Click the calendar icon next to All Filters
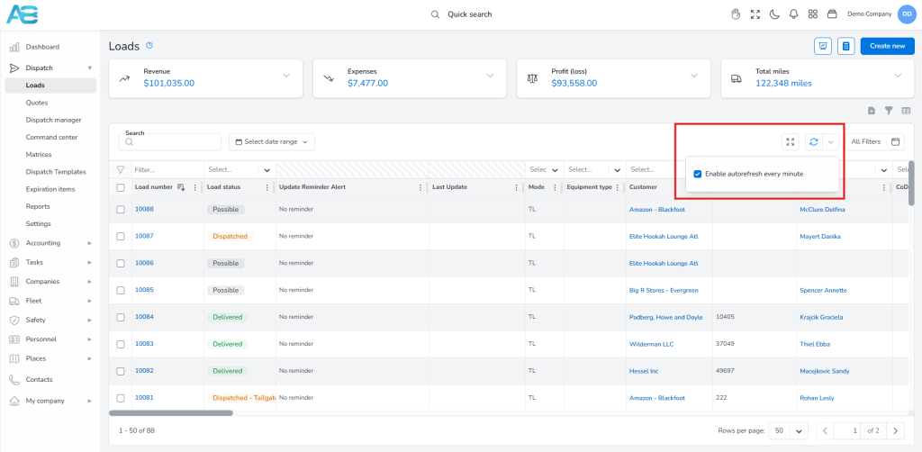Image resolution: width=922 pixels, height=452 pixels. click(896, 141)
